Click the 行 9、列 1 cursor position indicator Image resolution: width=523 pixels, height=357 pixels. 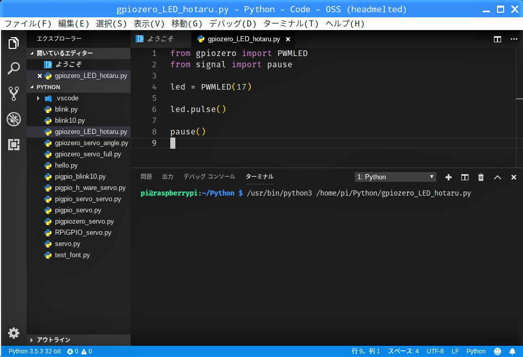(365, 351)
